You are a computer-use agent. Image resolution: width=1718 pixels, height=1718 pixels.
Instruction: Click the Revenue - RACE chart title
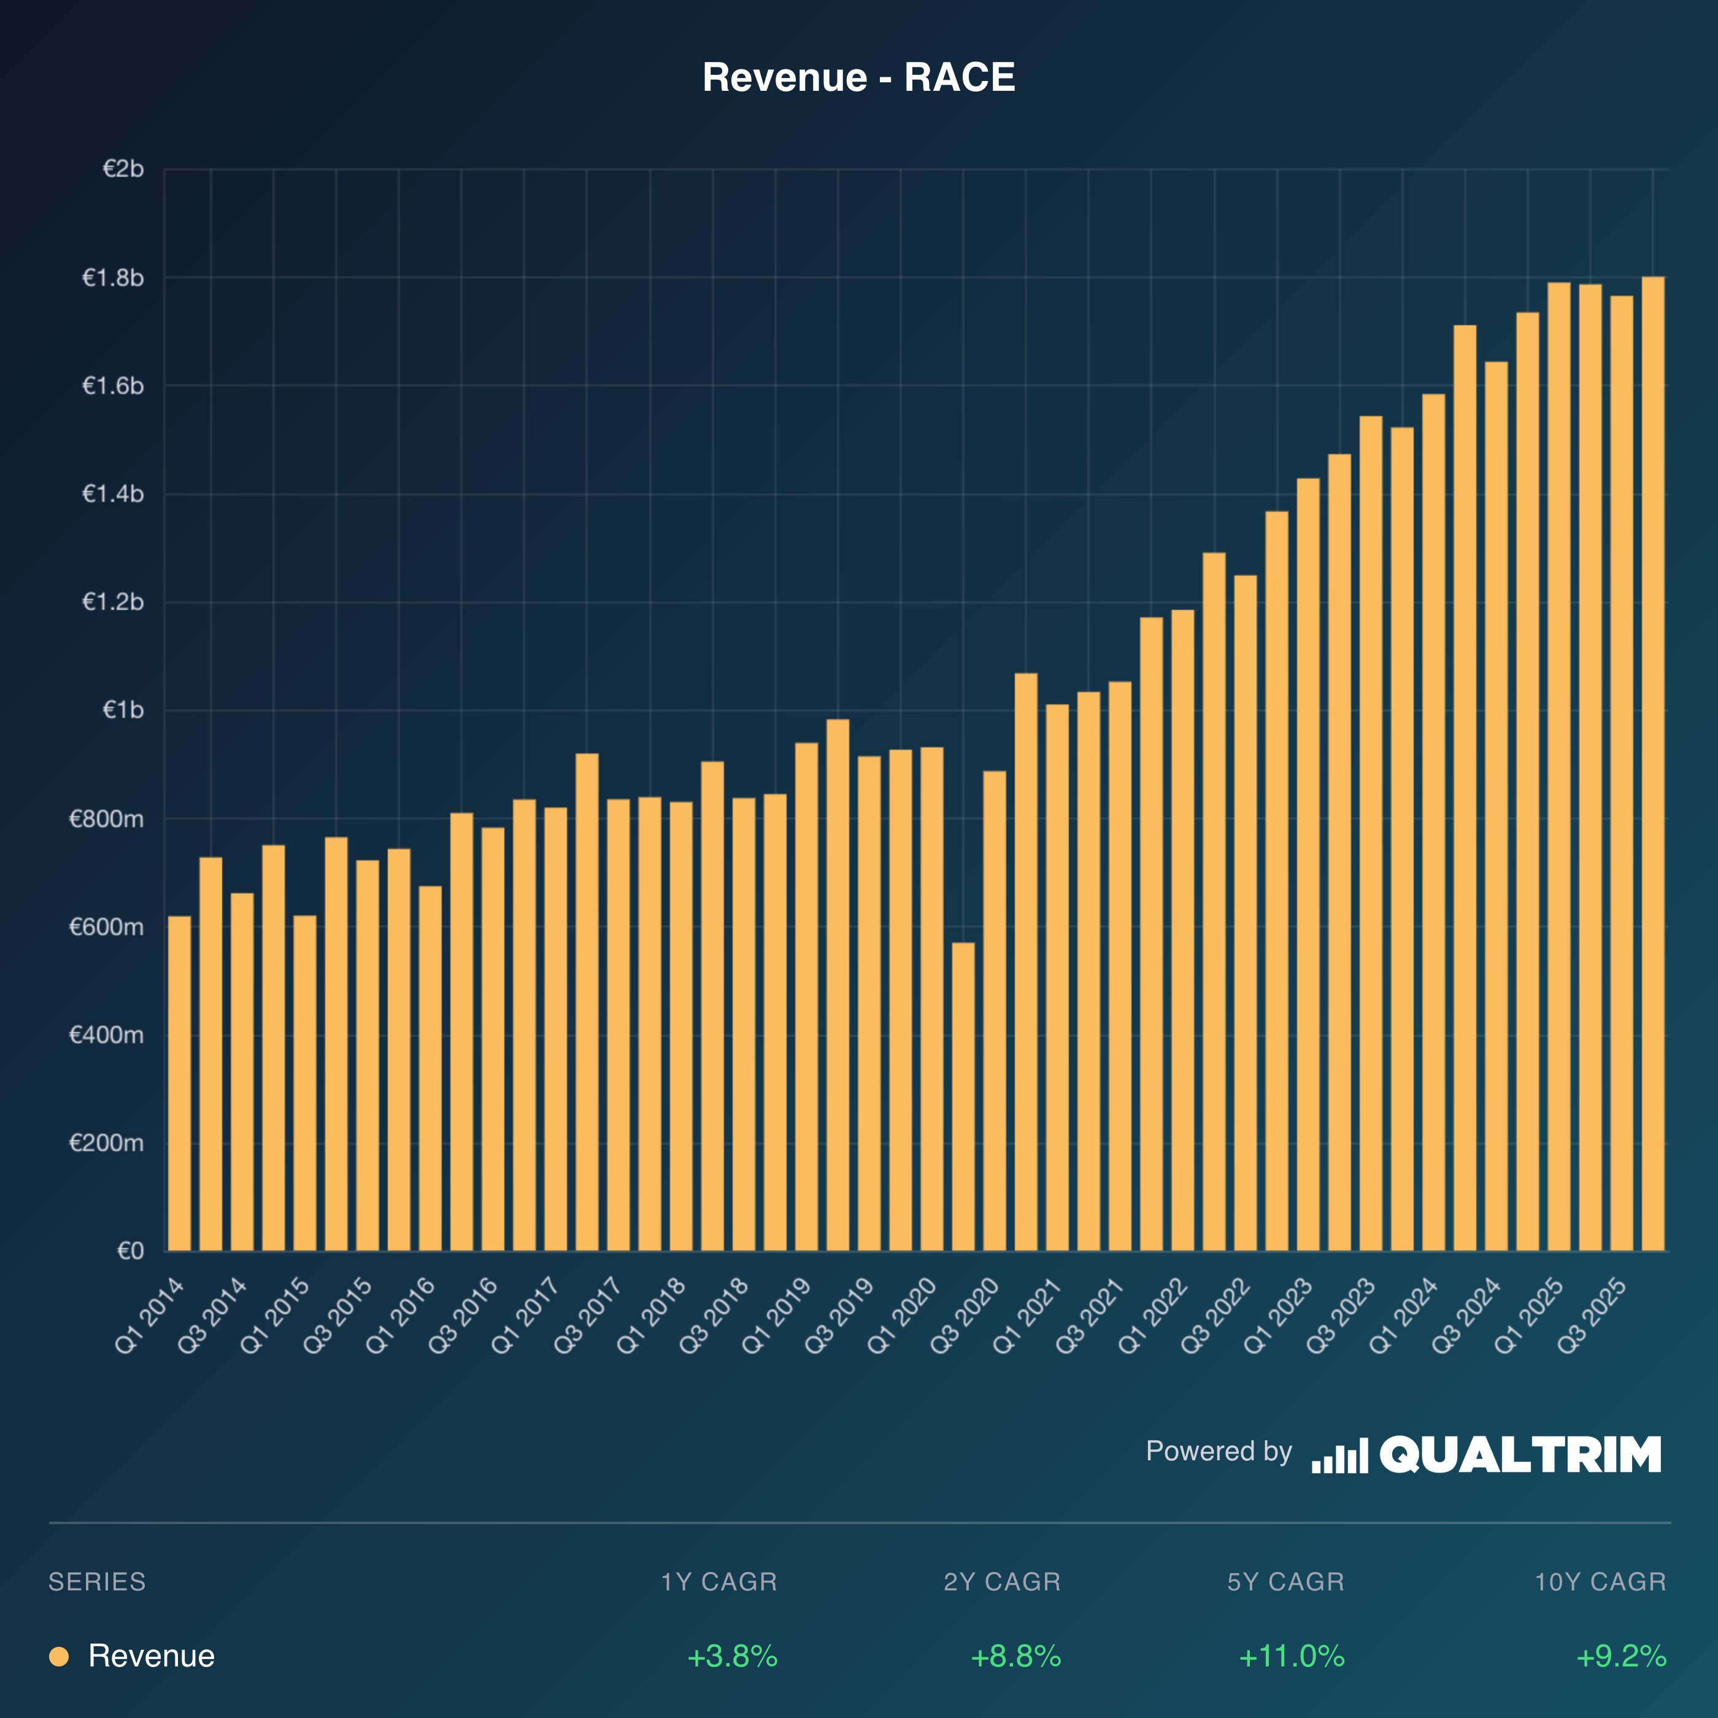tap(858, 77)
